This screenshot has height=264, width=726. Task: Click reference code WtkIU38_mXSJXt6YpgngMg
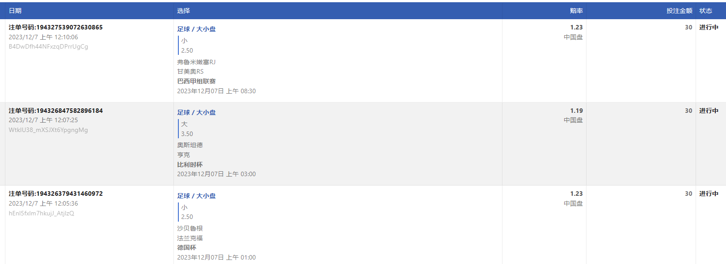(48, 130)
